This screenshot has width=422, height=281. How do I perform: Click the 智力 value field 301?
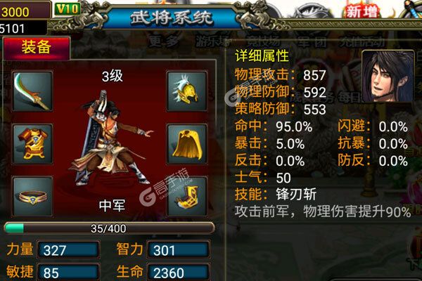pyautogui.click(x=178, y=250)
